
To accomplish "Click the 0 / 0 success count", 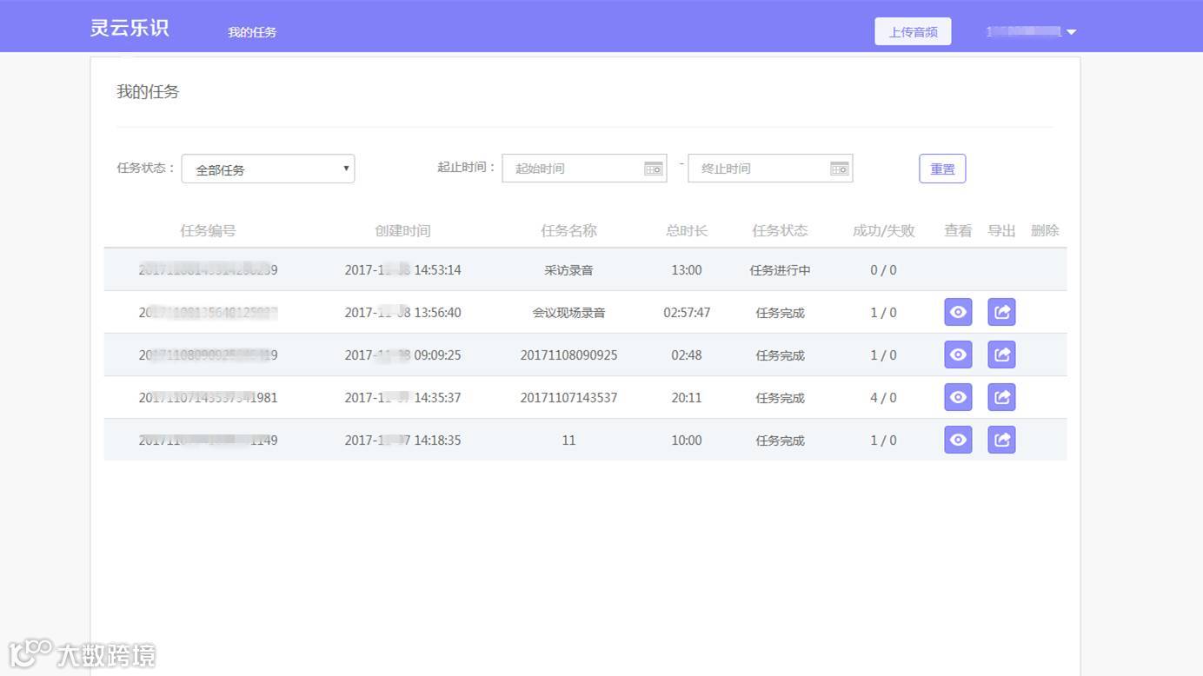I will pyautogui.click(x=883, y=270).
